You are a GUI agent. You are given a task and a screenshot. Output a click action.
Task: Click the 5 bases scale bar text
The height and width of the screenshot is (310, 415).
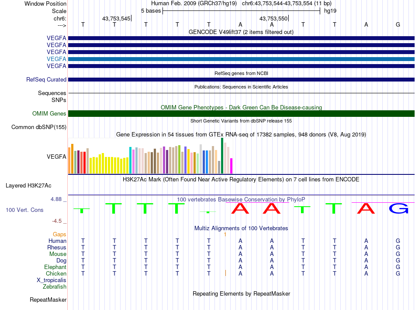[151, 11]
